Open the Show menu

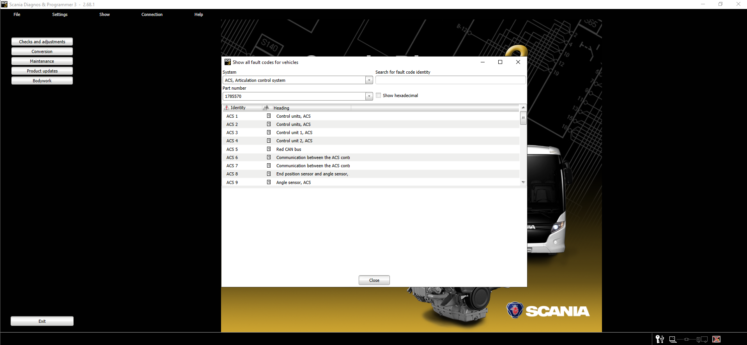(104, 14)
